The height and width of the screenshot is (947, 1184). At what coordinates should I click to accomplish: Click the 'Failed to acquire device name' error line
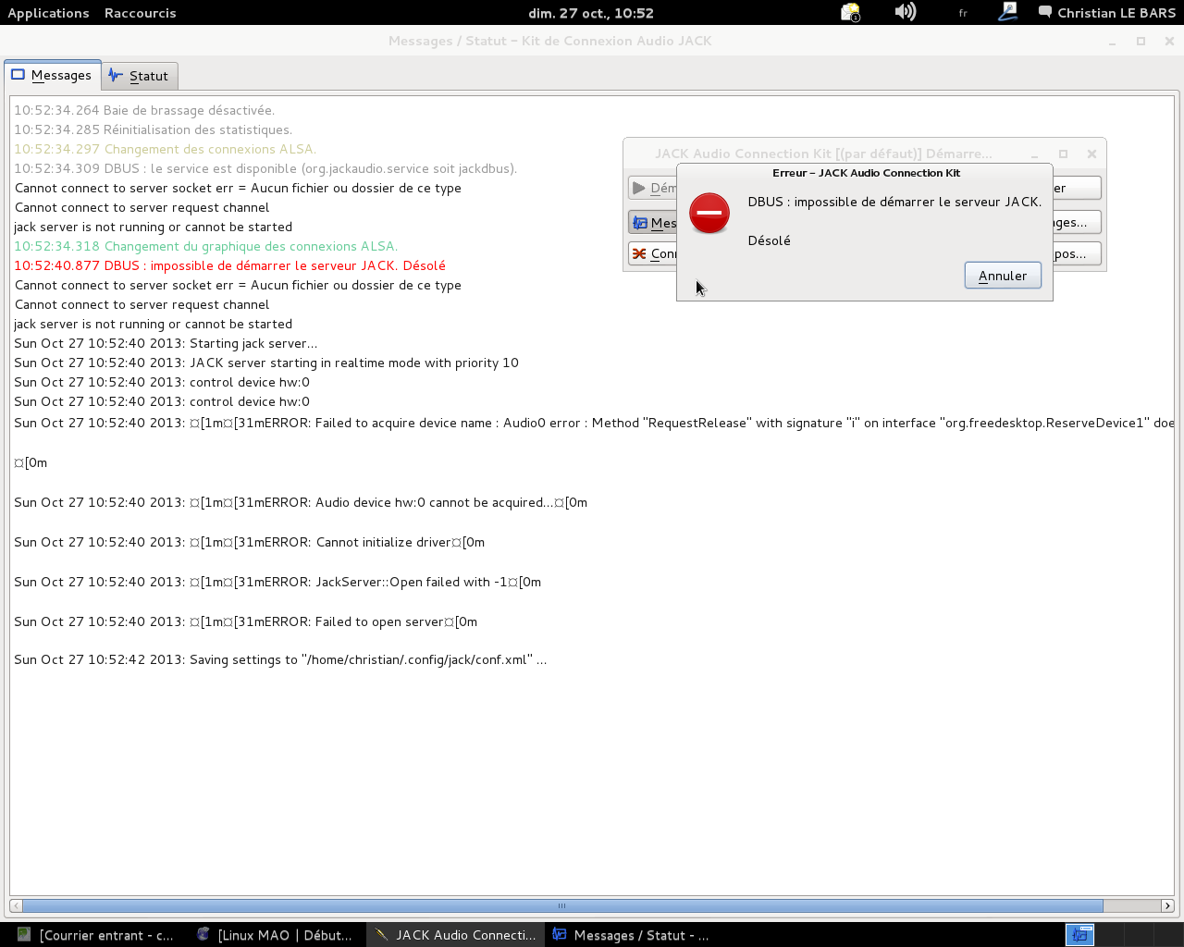594,423
